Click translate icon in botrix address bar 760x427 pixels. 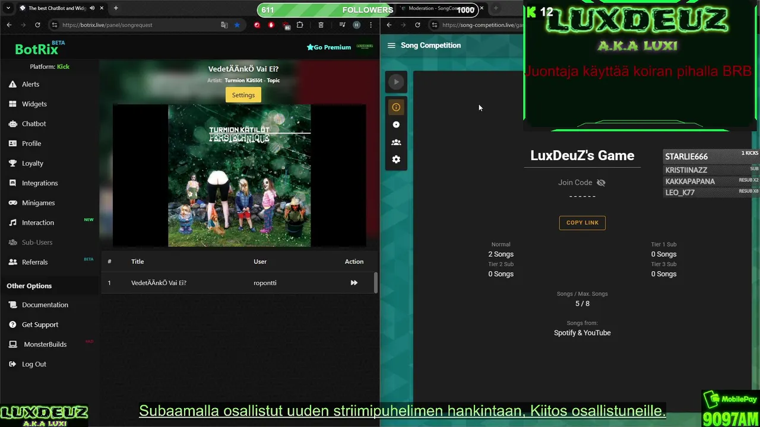click(224, 25)
